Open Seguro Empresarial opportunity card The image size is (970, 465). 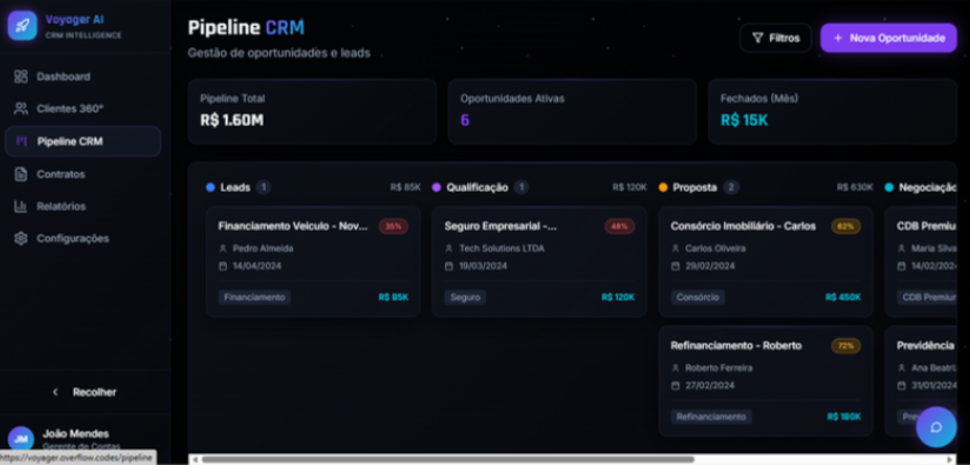coord(539,262)
